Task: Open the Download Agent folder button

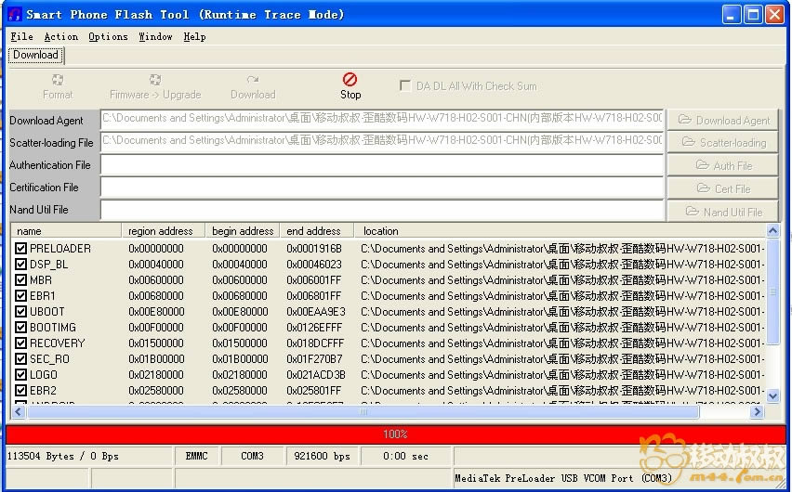Action: (x=723, y=120)
